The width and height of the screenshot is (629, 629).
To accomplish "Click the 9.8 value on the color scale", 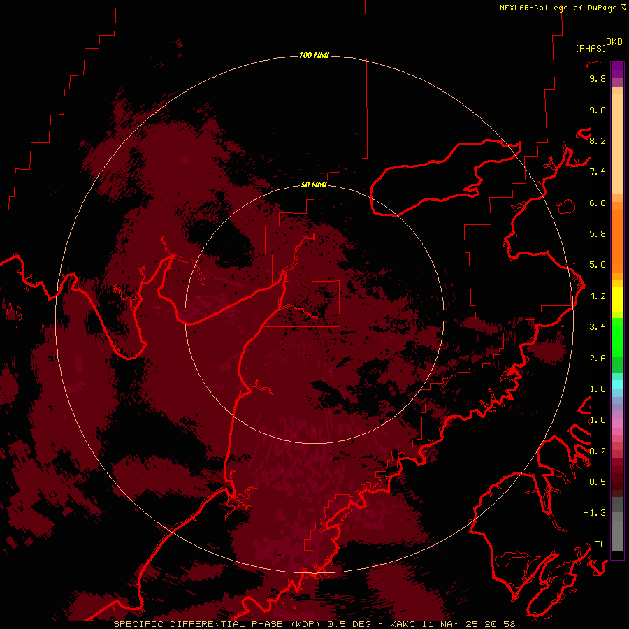I will pyautogui.click(x=598, y=78).
